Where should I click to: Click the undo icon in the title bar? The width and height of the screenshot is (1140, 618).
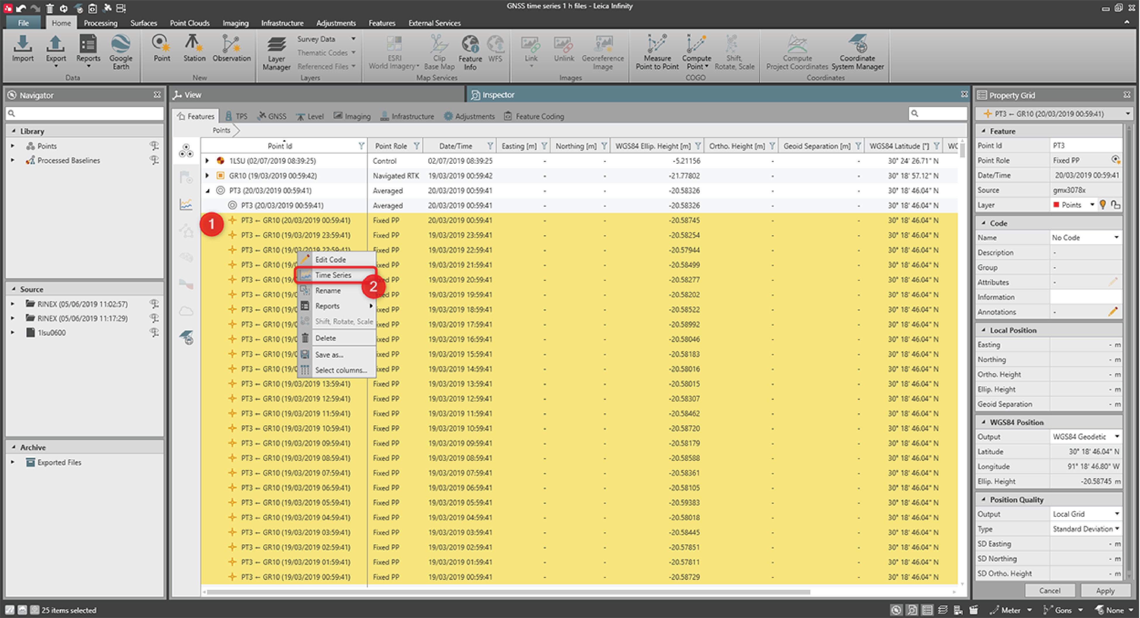[x=20, y=8]
